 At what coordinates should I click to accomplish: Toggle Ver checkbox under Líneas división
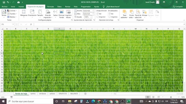98,14
